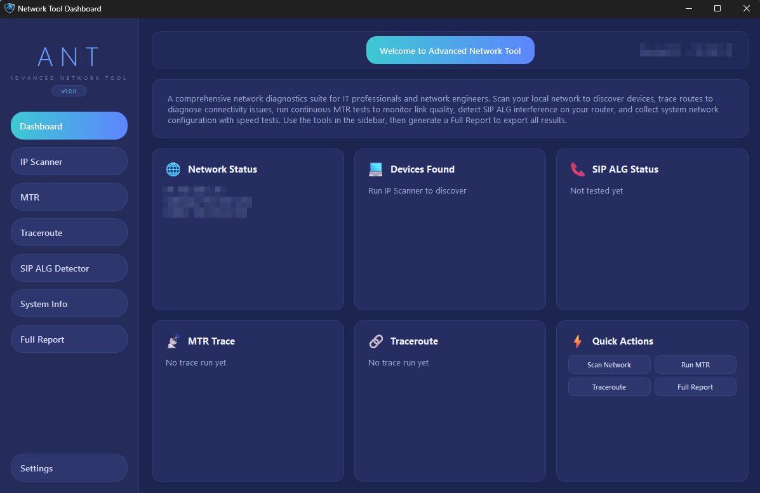Open Settings from the sidebar
Viewport: 760px width, 493px height.
pyautogui.click(x=69, y=468)
